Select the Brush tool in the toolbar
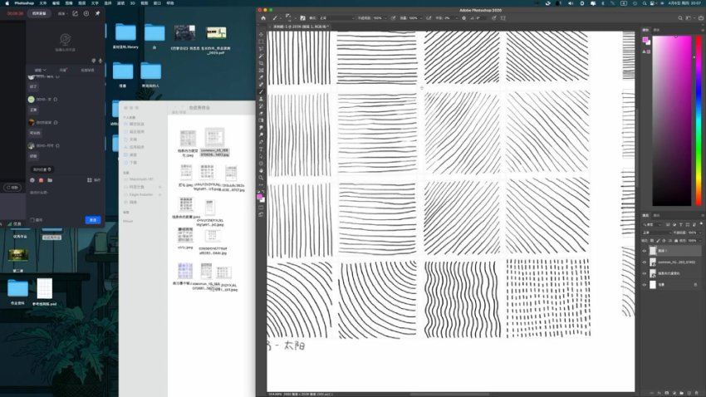The width and height of the screenshot is (706, 397). 261,91
